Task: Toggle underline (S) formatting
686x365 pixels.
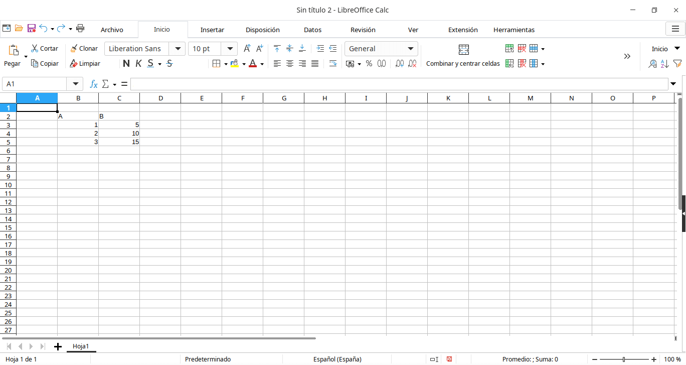Action: click(x=150, y=64)
